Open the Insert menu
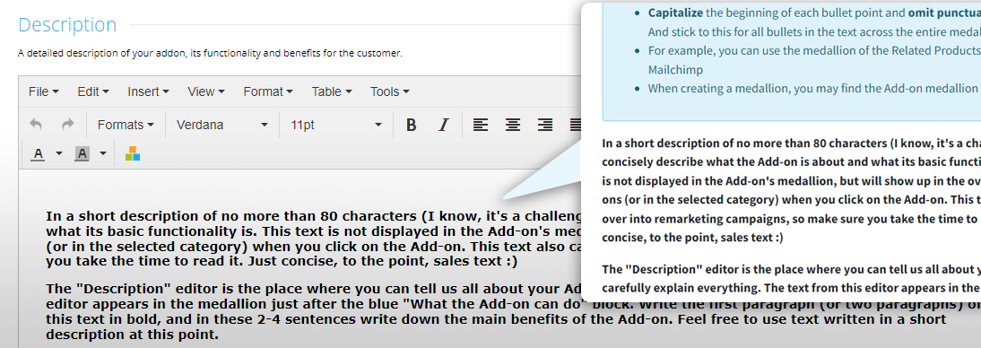Viewport: 981px width, 348px height. pyautogui.click(x=148, y=91)
